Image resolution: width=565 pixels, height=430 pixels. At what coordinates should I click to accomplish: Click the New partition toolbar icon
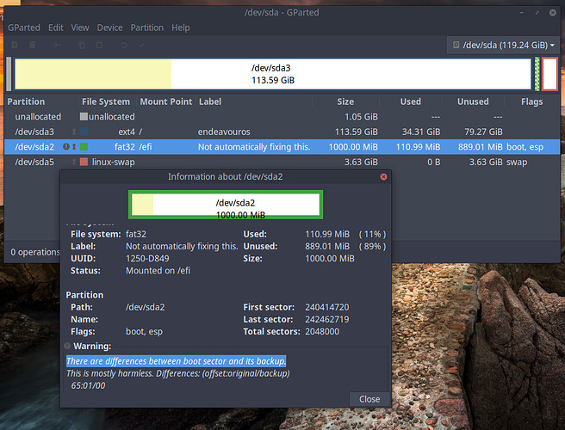[x=15, y=45]
